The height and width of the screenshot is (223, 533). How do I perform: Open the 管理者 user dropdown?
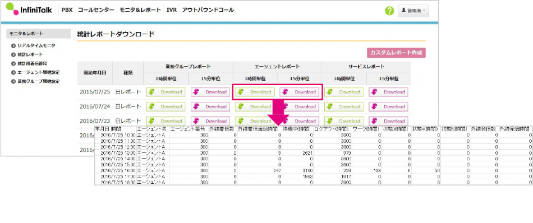[x=413, y=11]
